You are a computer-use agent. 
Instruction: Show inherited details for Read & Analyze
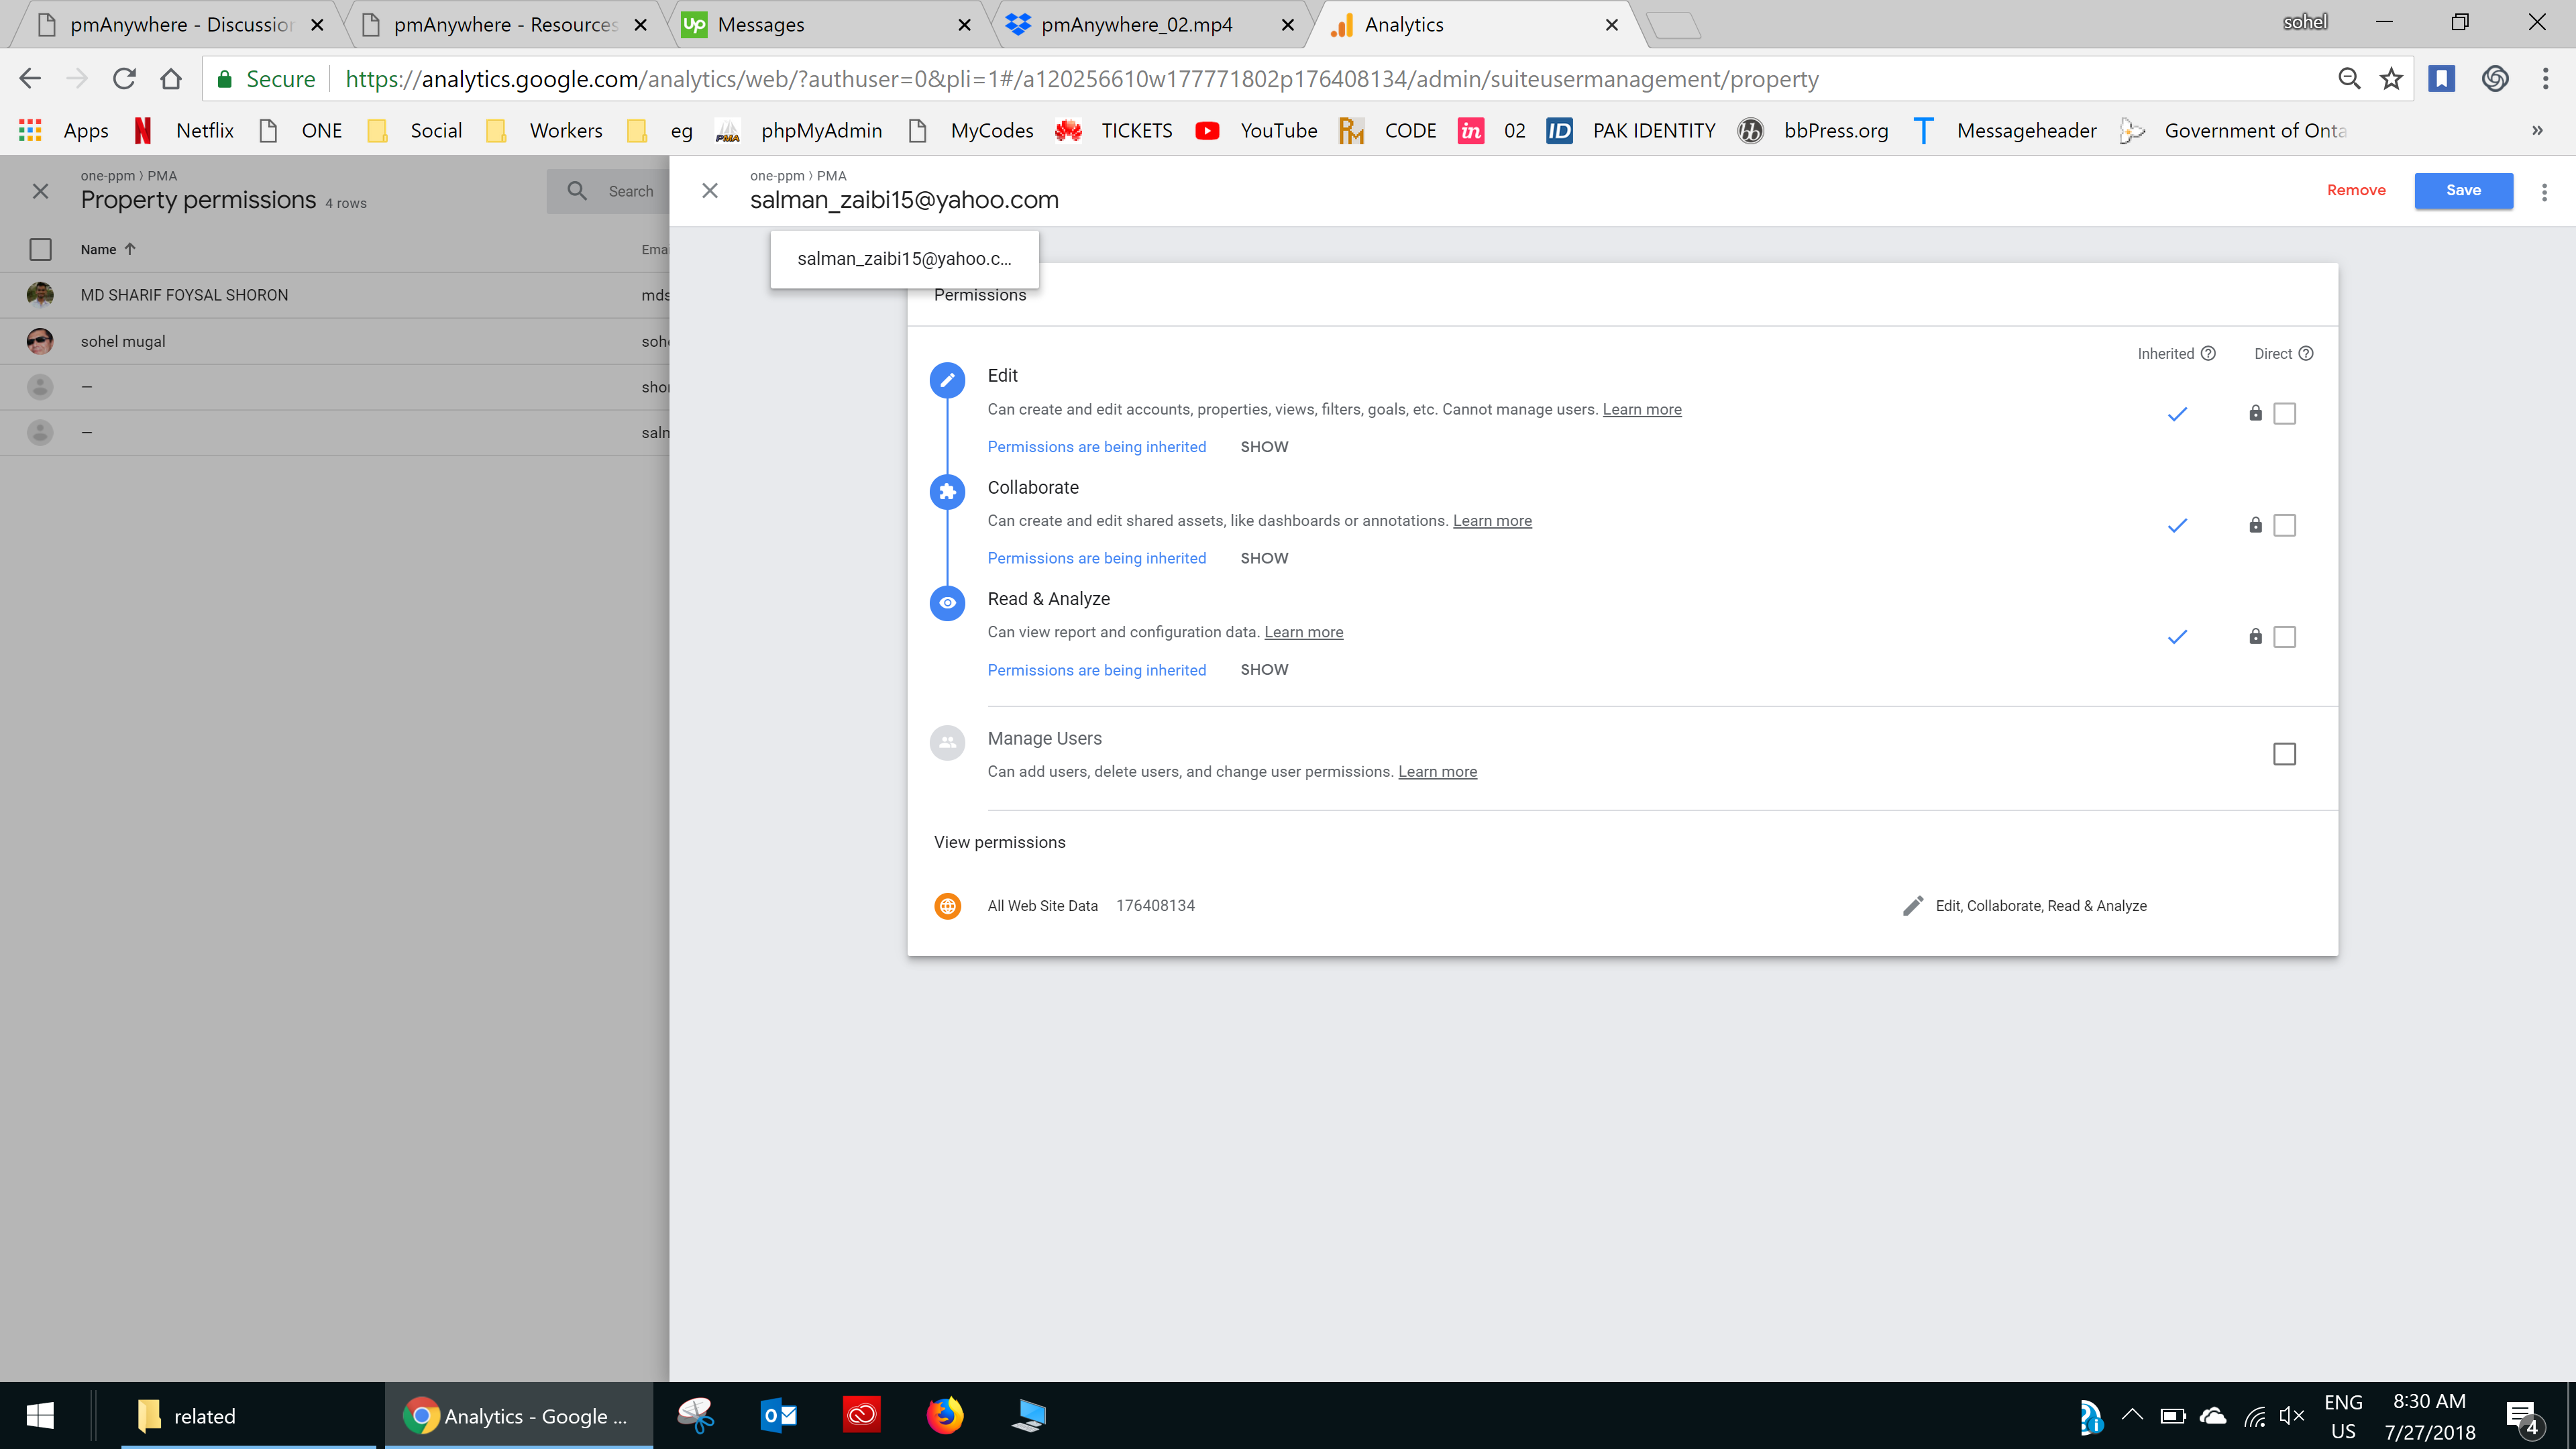[x=1264, y=670]
